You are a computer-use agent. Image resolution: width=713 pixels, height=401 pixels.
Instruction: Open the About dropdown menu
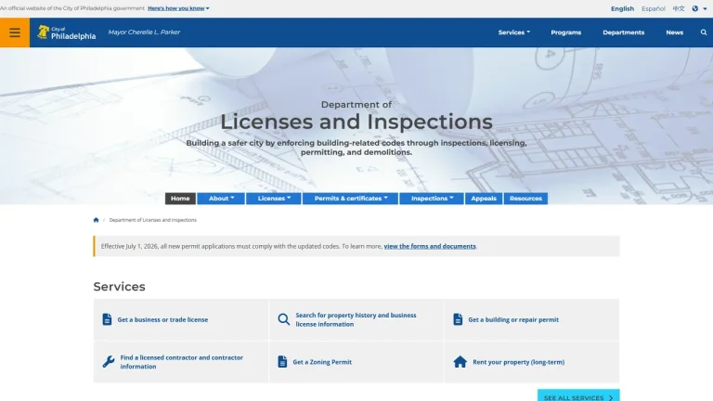point(221,199)
